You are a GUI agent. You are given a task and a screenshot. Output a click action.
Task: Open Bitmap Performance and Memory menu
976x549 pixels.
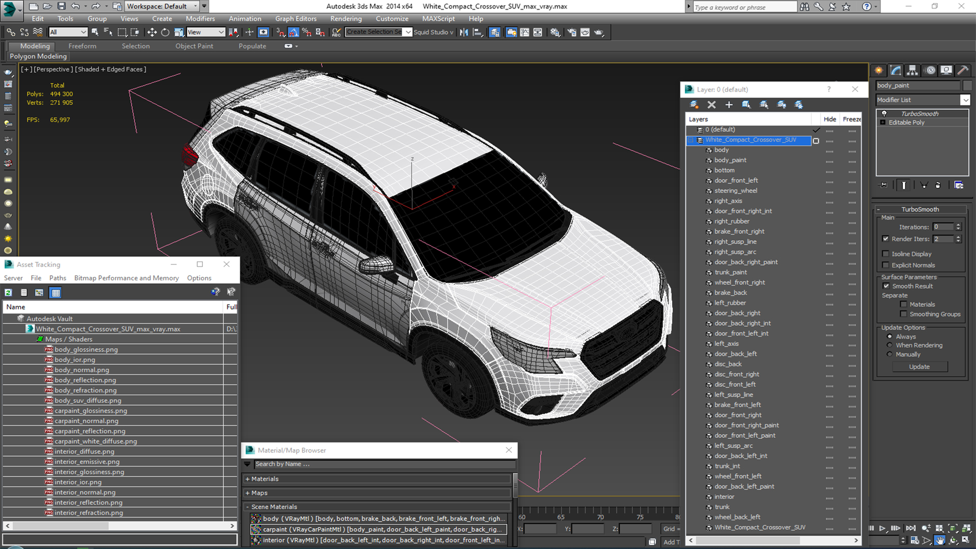coord(126,278)
